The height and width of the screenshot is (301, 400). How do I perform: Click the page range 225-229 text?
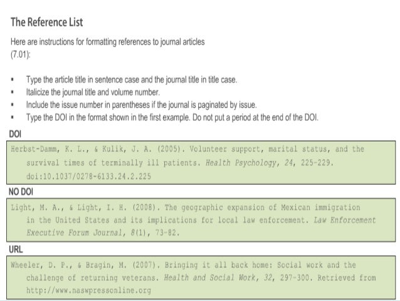tap(317, 163)
